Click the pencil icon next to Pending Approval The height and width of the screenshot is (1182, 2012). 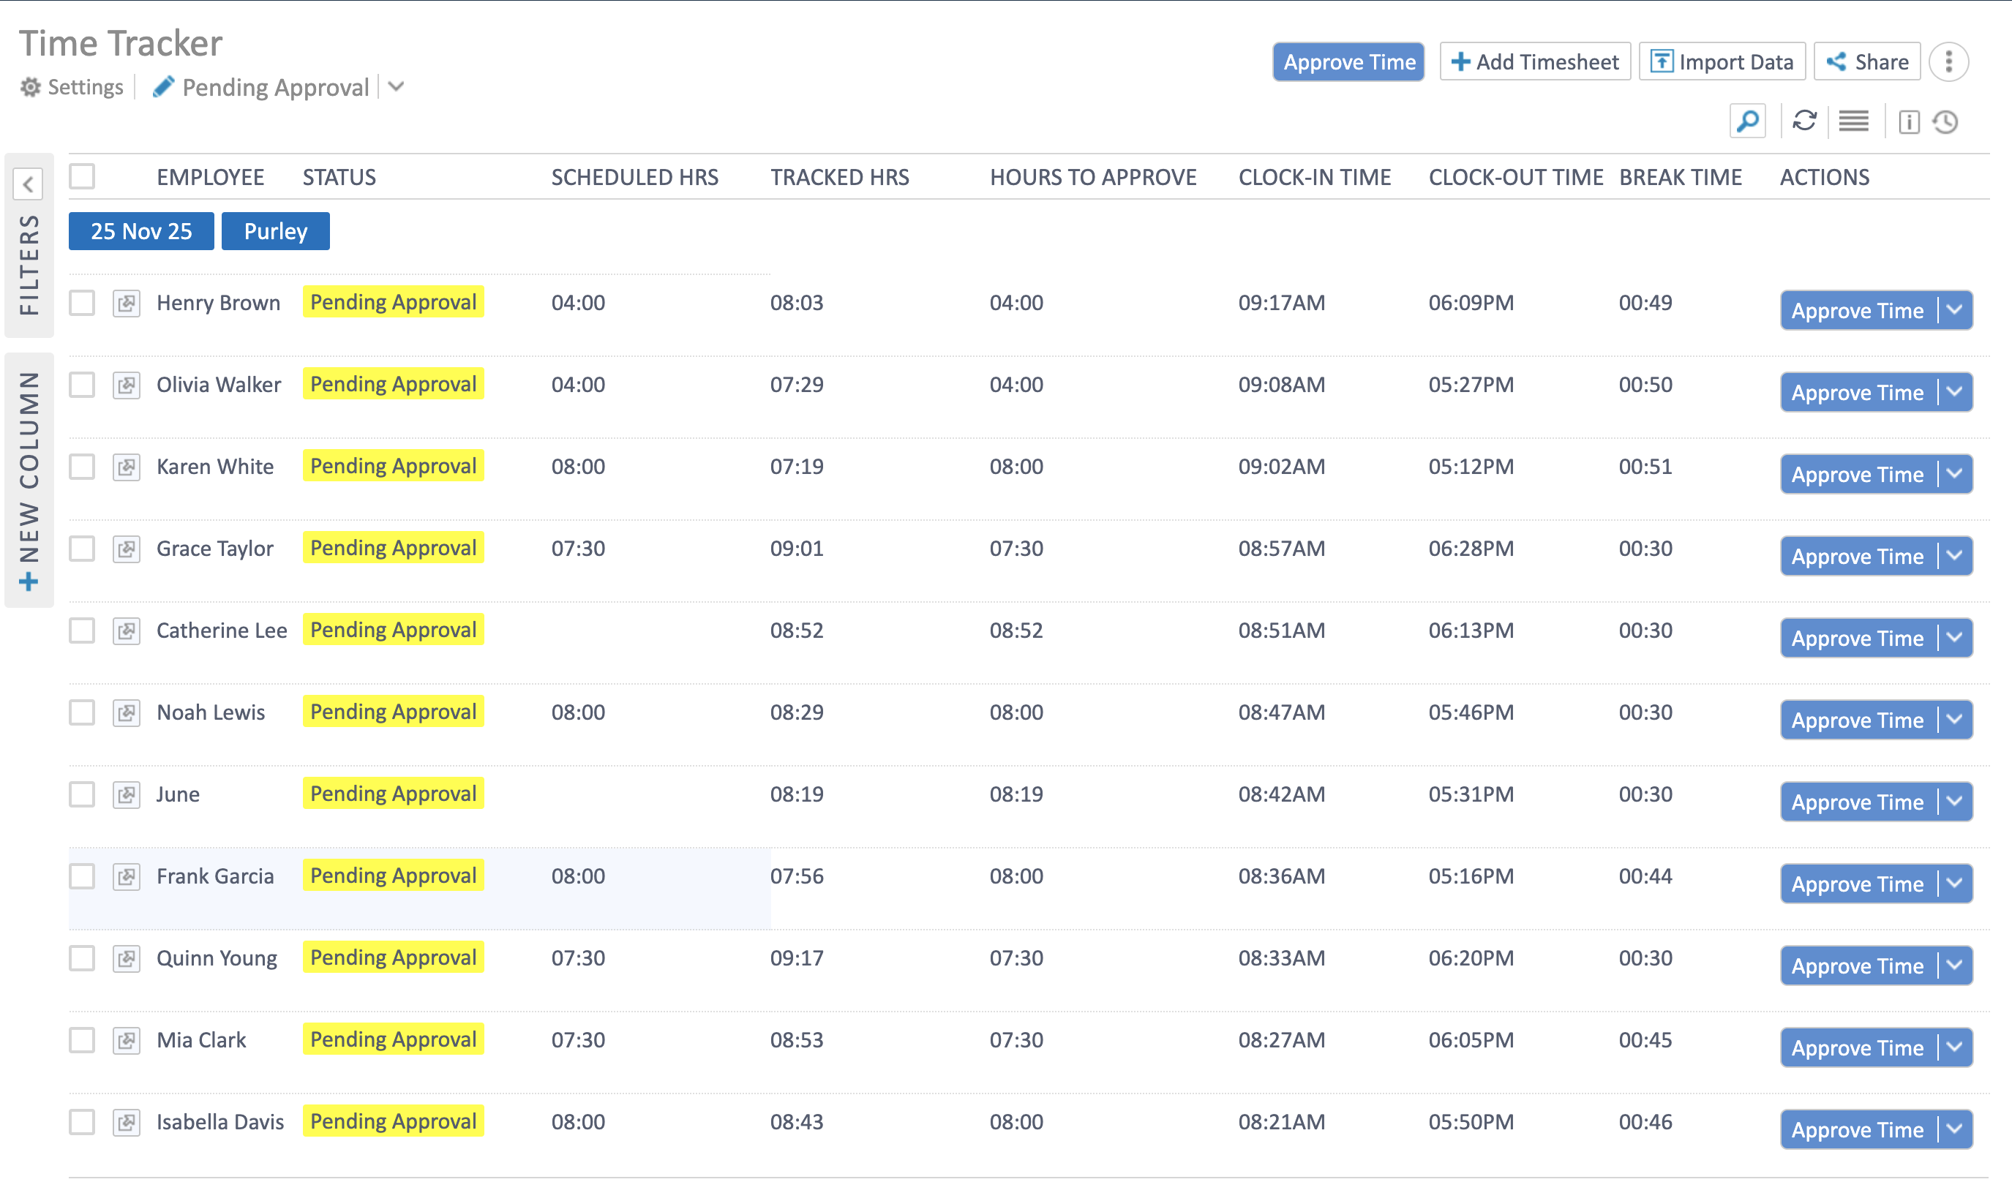coord(165,86)
